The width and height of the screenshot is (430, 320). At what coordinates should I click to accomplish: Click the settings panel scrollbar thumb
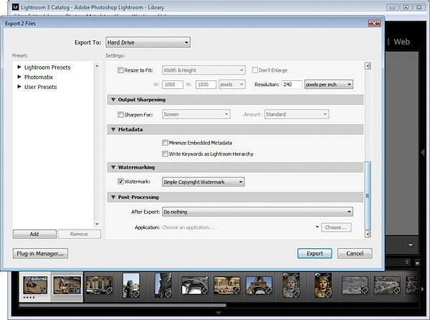tap(368, 195)
